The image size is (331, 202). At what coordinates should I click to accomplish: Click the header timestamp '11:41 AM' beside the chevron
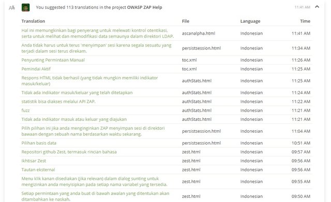302,7
